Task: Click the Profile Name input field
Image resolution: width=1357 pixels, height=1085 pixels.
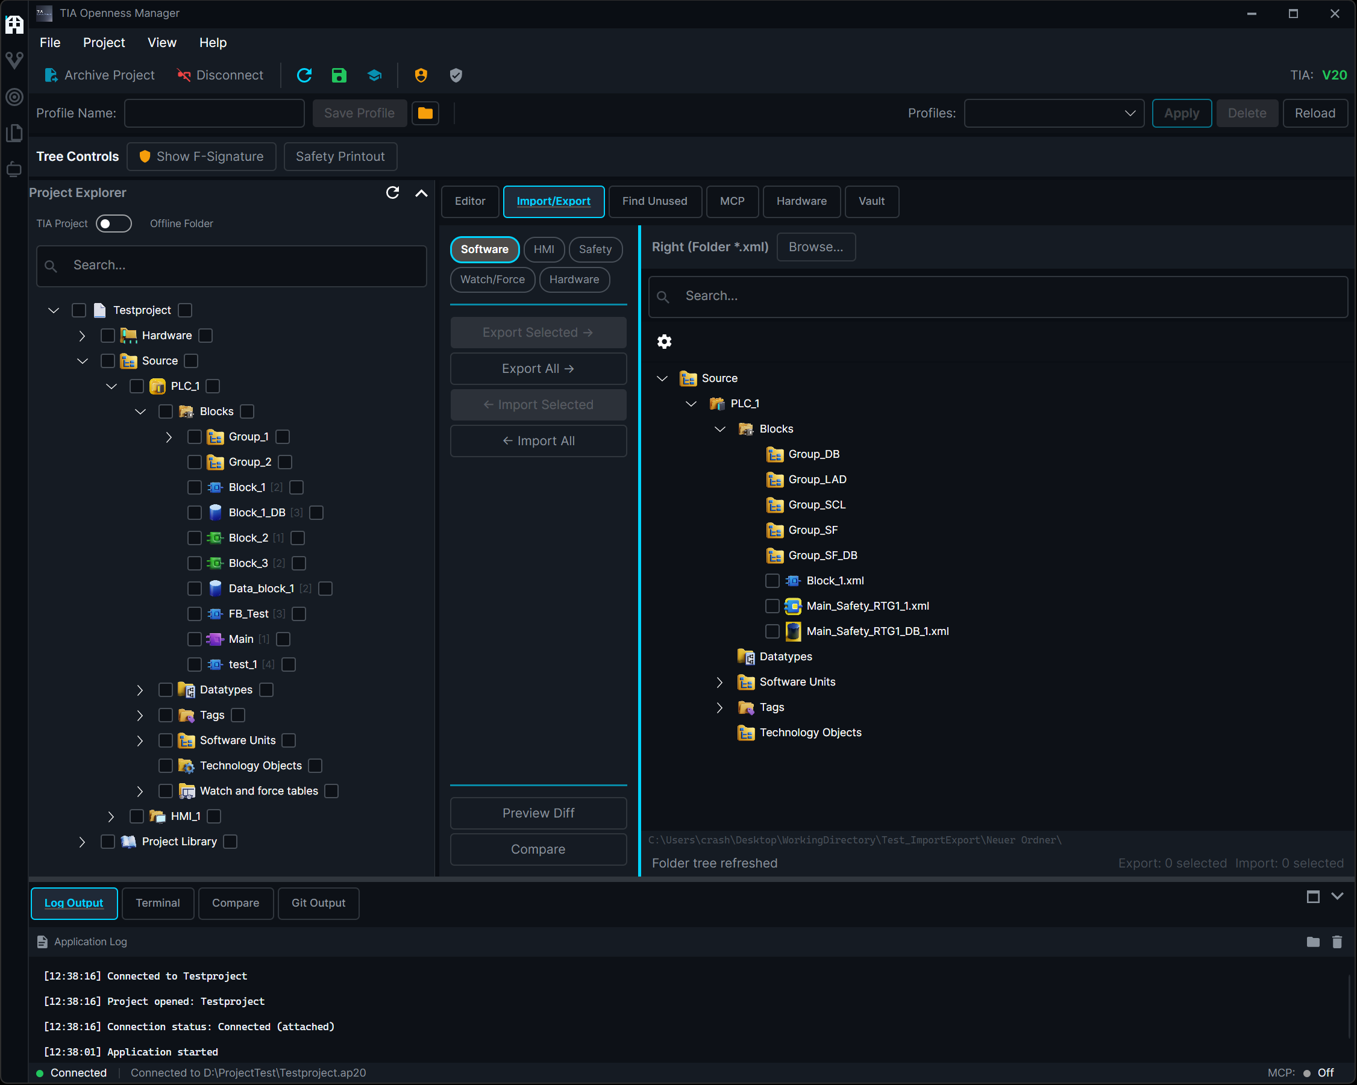Action: (x=215, y=113)
